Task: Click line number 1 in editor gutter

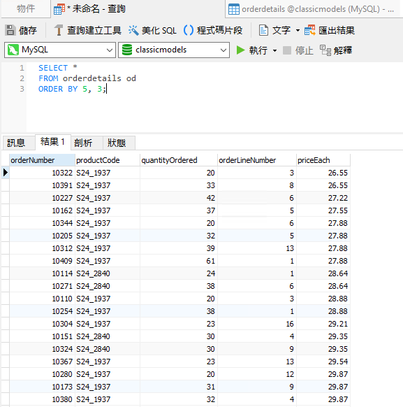Action: click(x=22, y=68)
